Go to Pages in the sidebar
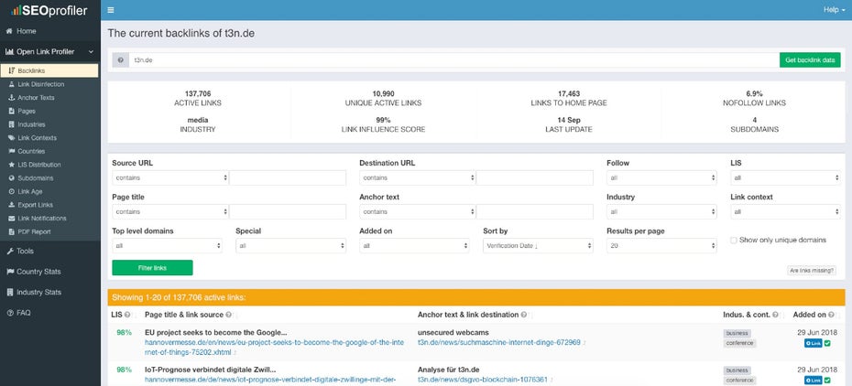 27,112
